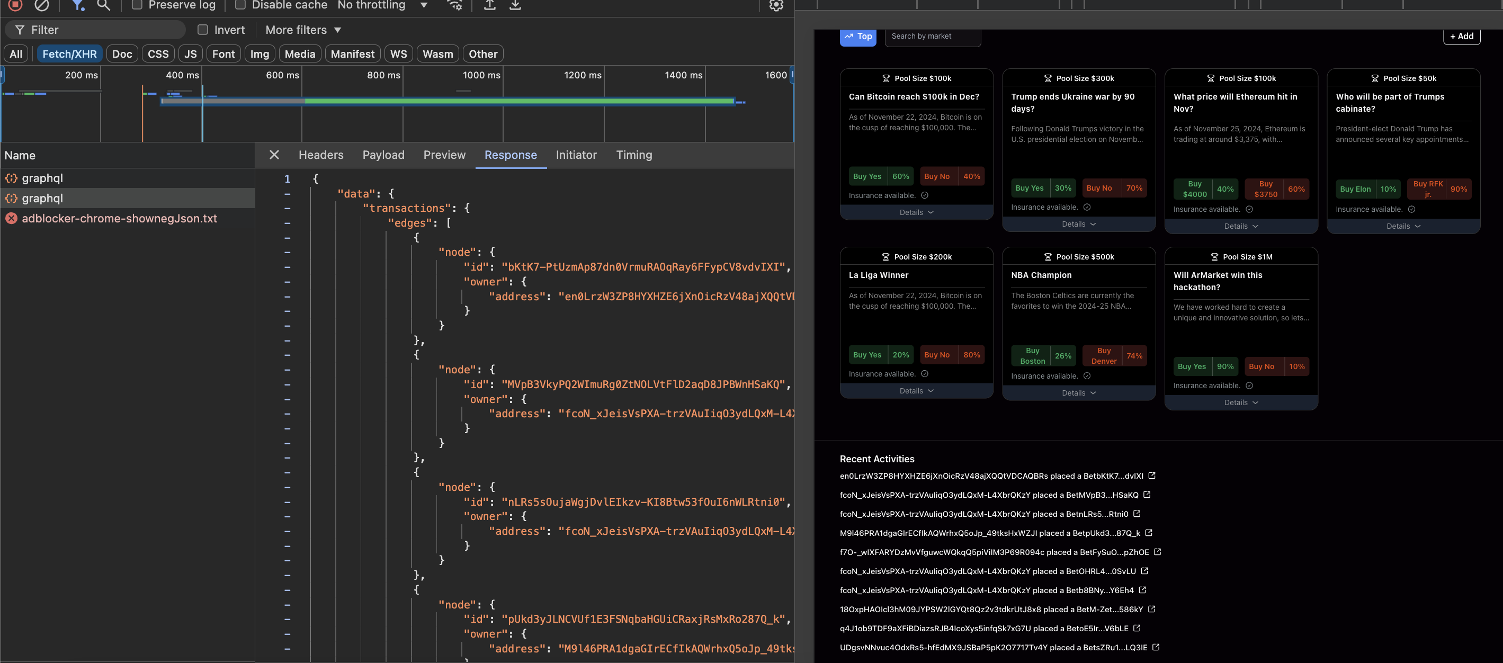Click the stop recording network log icon

(15, 5)
